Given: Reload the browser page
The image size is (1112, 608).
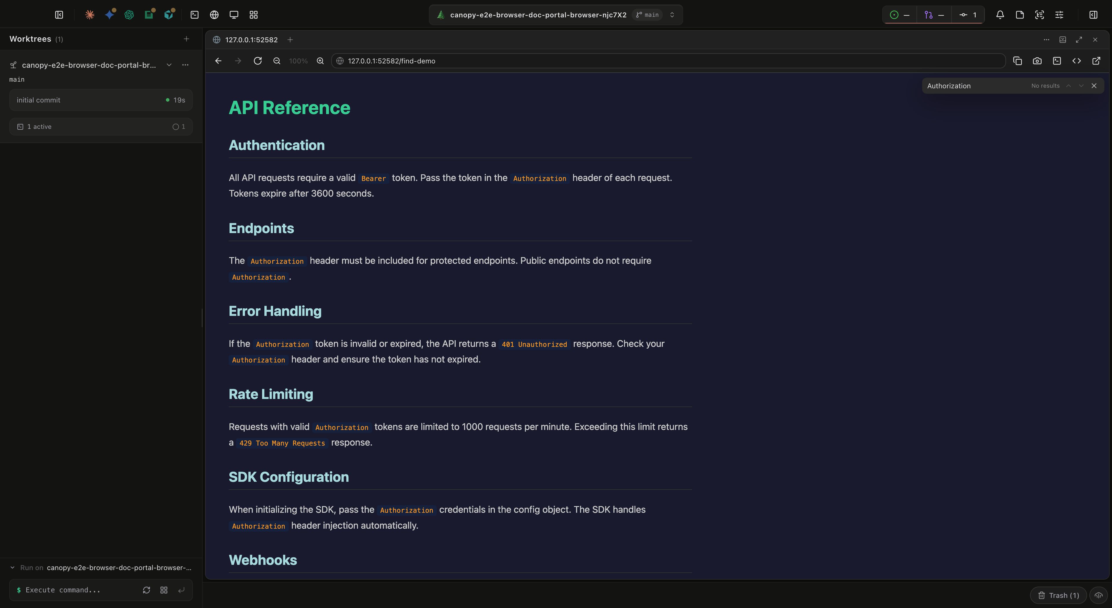Looking at the screenshot, I should 258,61.
